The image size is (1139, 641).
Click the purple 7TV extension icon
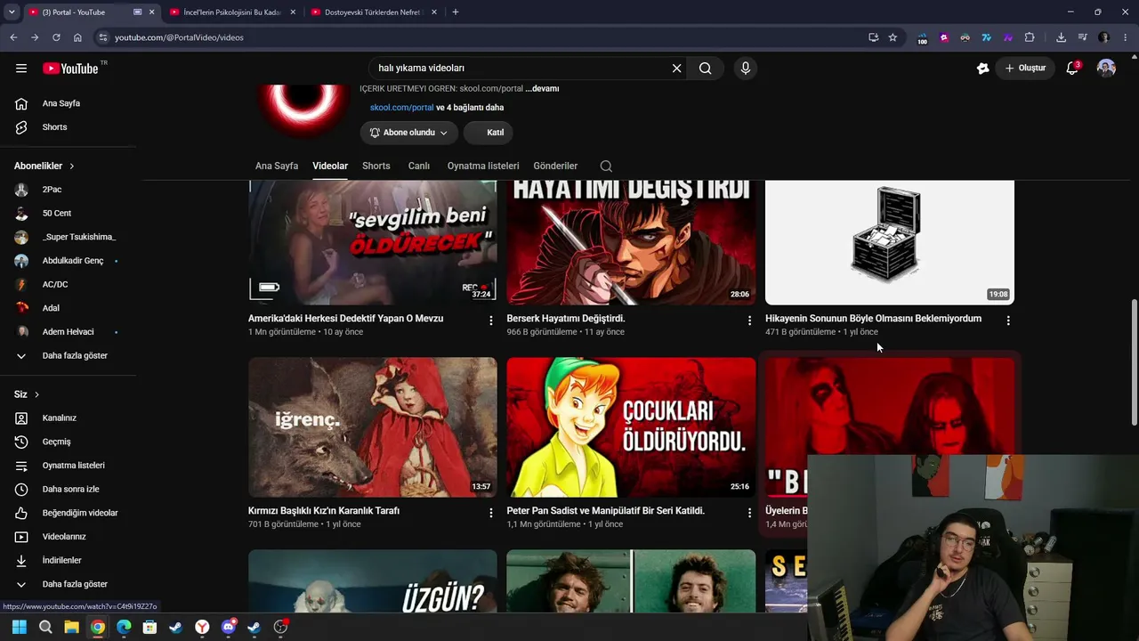coord(1007,37)
